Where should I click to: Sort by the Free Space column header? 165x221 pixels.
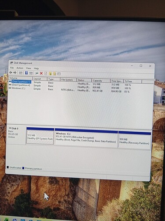click(x=117, y=81)
